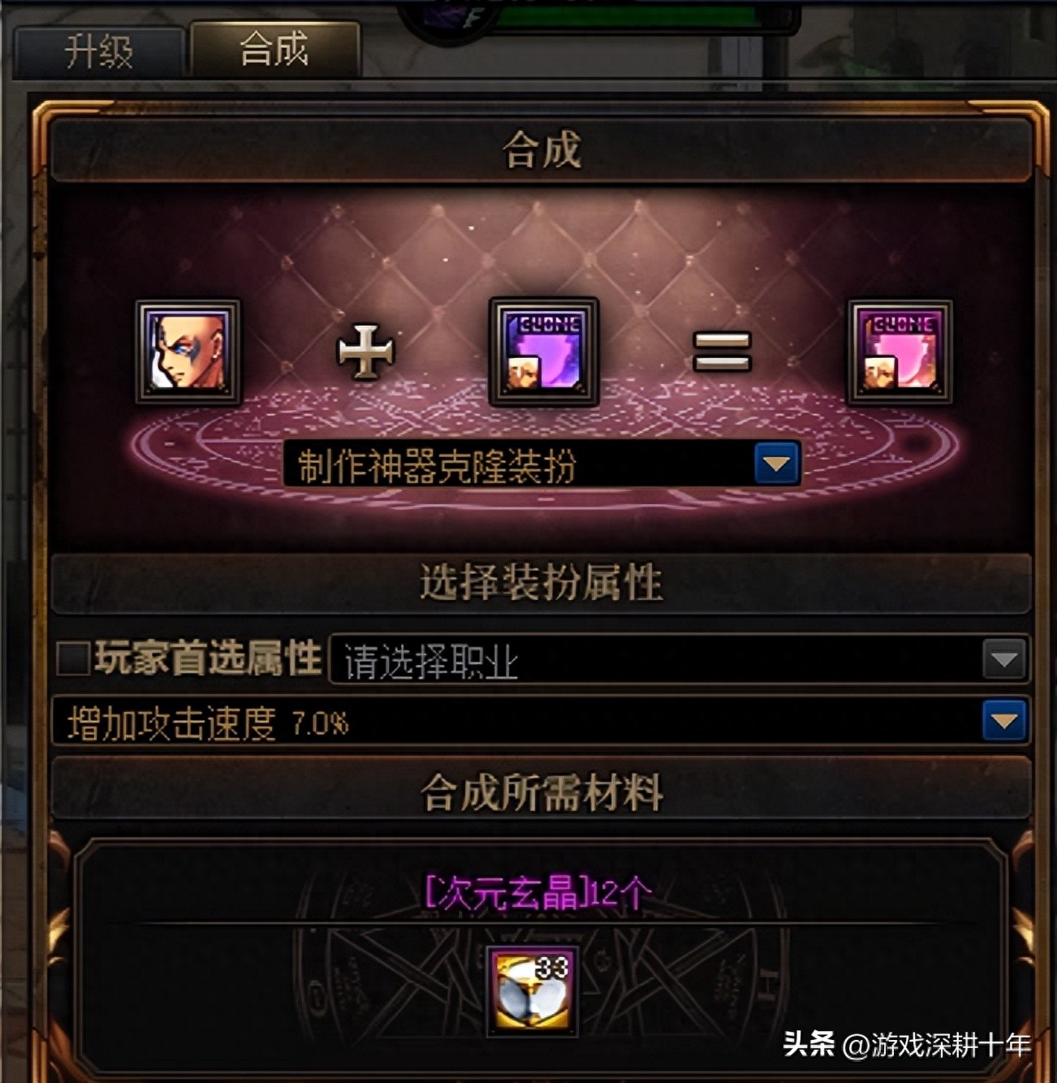Click the 选择装扮属性 section header
1057x1083 pixels.
click(541, 583)
